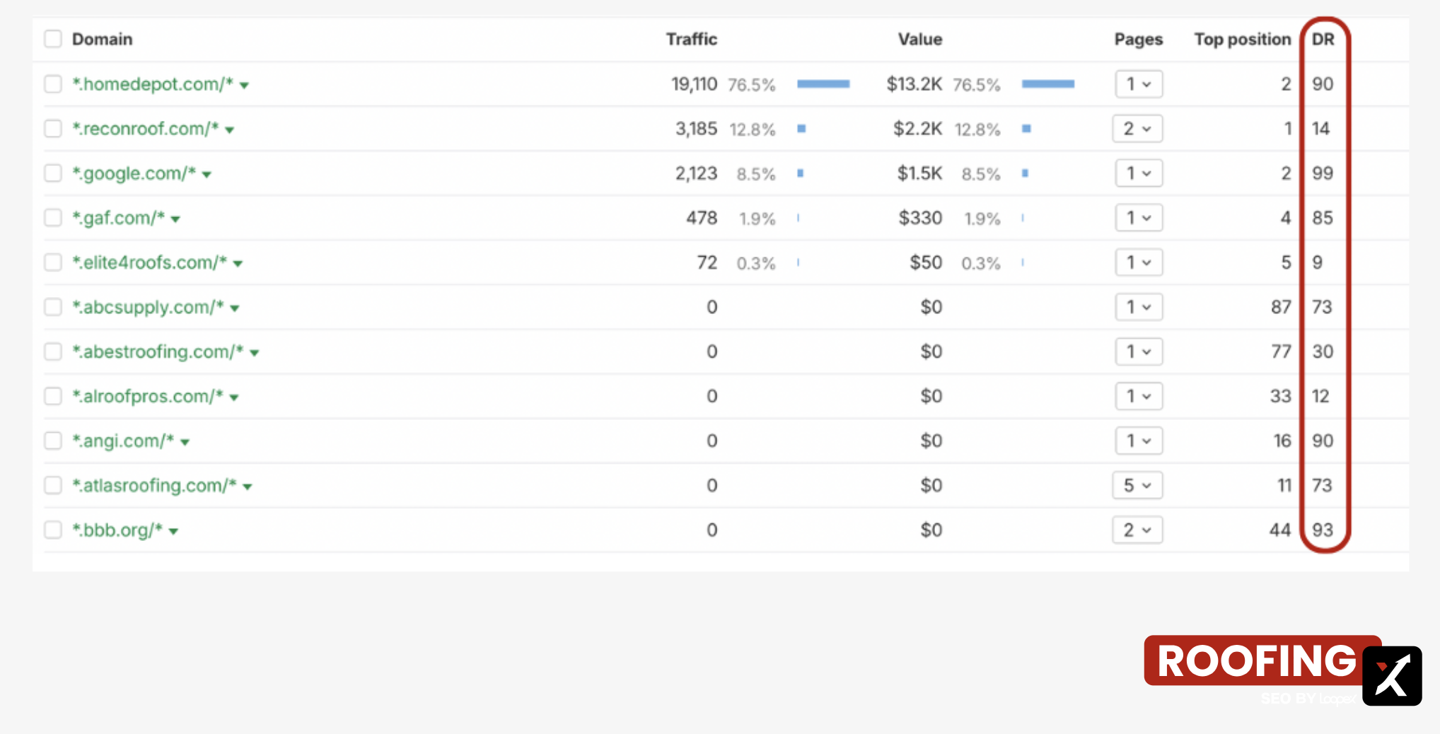Open the Pages dropdown for abcsupply.com
Viewport: 1440px width, 734px height.
coord(1139,307)
